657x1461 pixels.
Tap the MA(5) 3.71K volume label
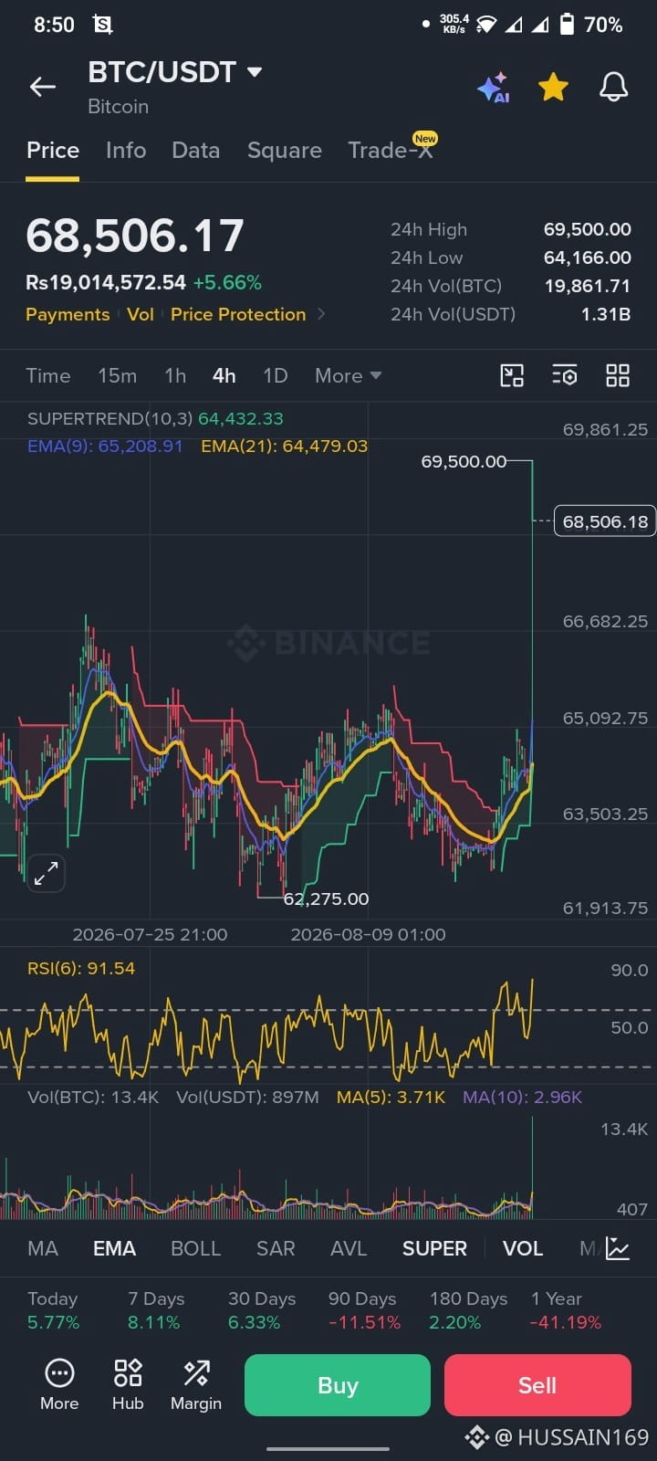tap(391, 1097)
